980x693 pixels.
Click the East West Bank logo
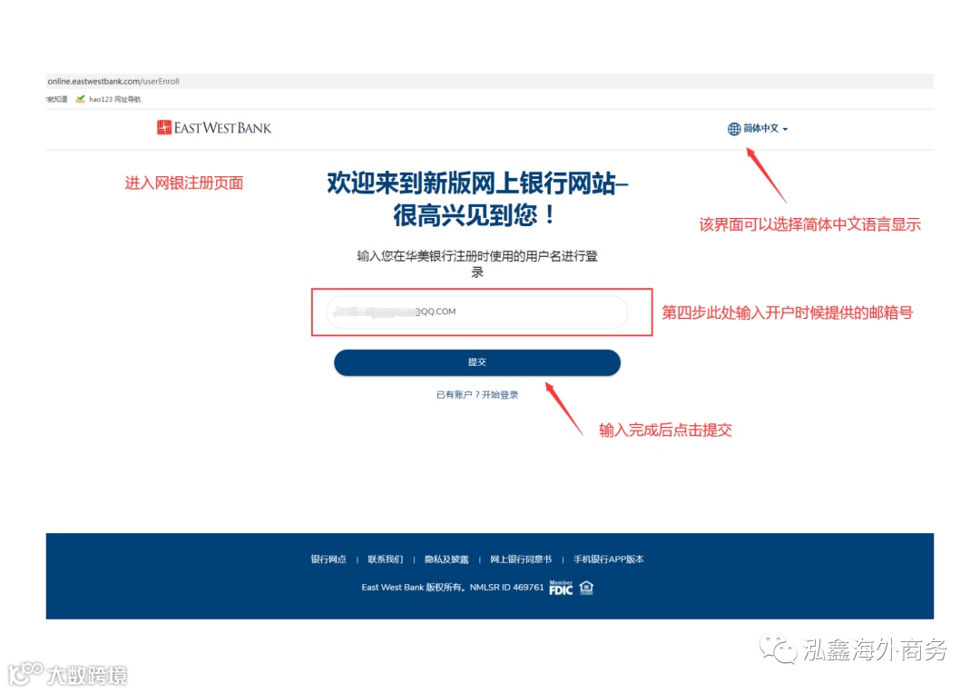coord(214,127)
